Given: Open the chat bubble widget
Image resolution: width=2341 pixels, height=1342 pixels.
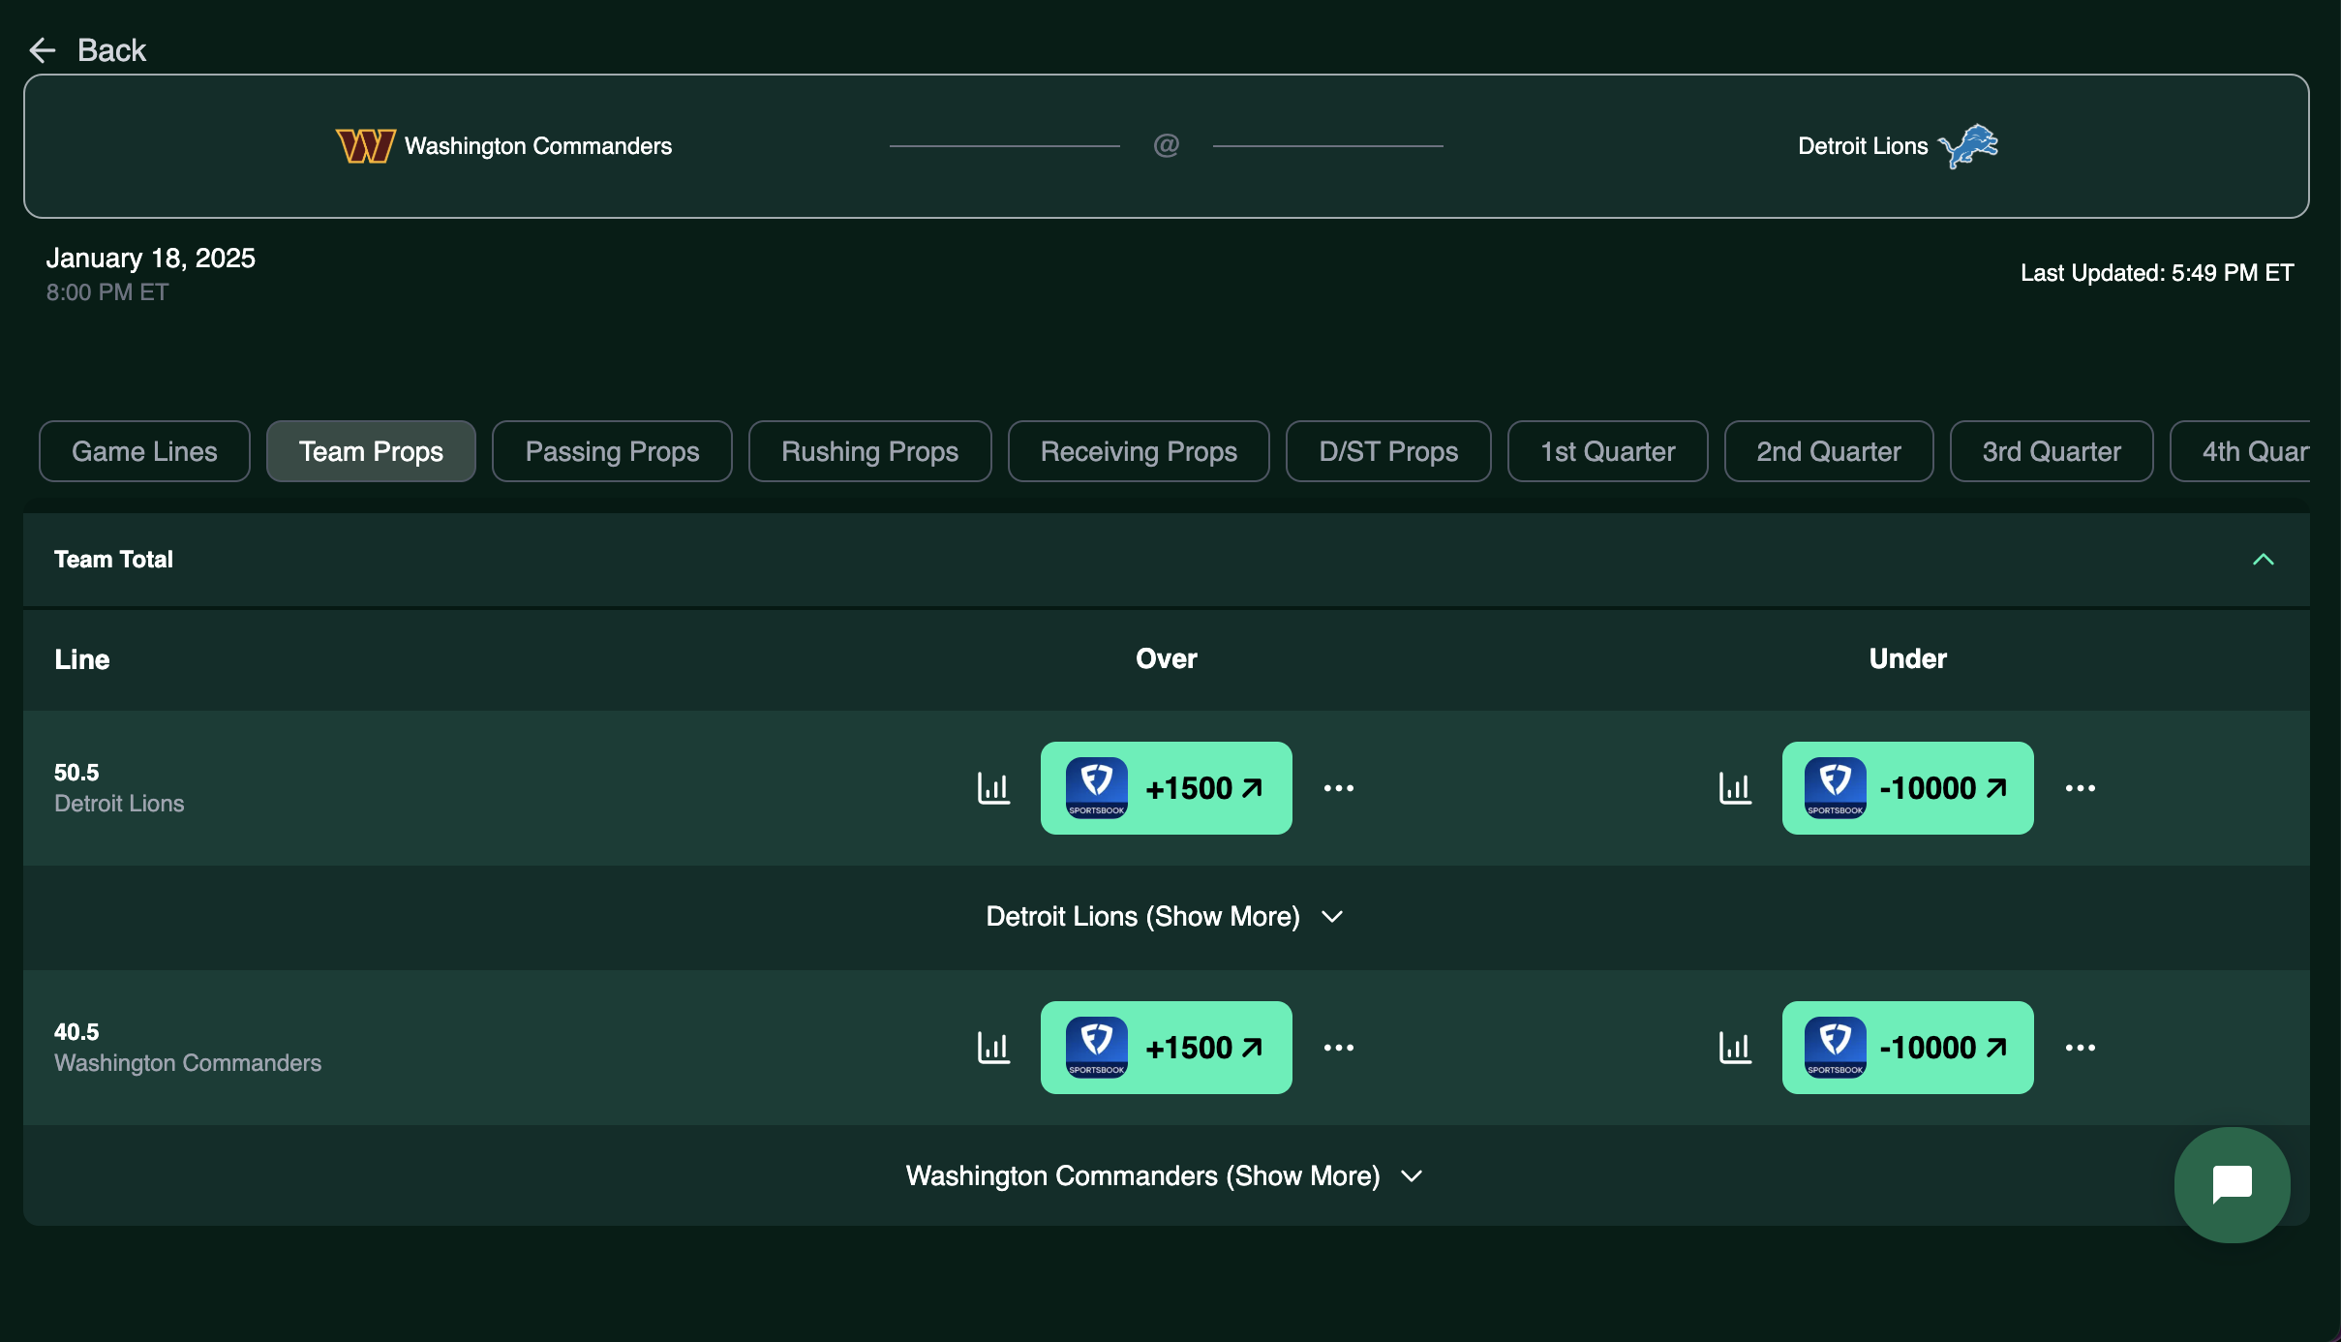Looking at the screenshot, I should [2232, 1184].
